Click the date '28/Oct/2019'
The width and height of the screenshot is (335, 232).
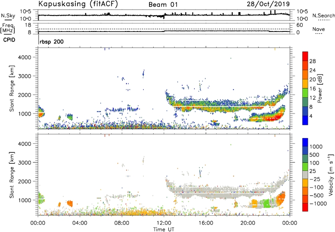tap(268, 4)
